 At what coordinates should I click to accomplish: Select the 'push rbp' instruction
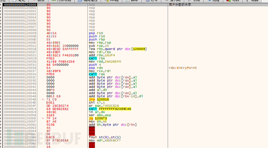[x=97, y=40]
